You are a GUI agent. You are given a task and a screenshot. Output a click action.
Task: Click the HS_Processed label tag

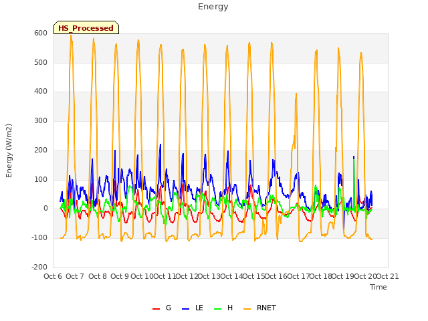pos(86,27)
